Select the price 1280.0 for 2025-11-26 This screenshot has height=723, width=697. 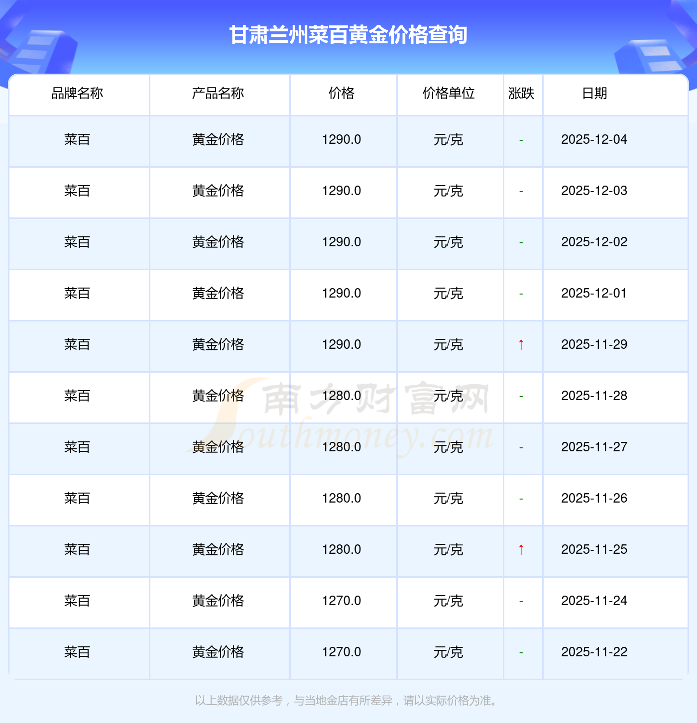342,499
